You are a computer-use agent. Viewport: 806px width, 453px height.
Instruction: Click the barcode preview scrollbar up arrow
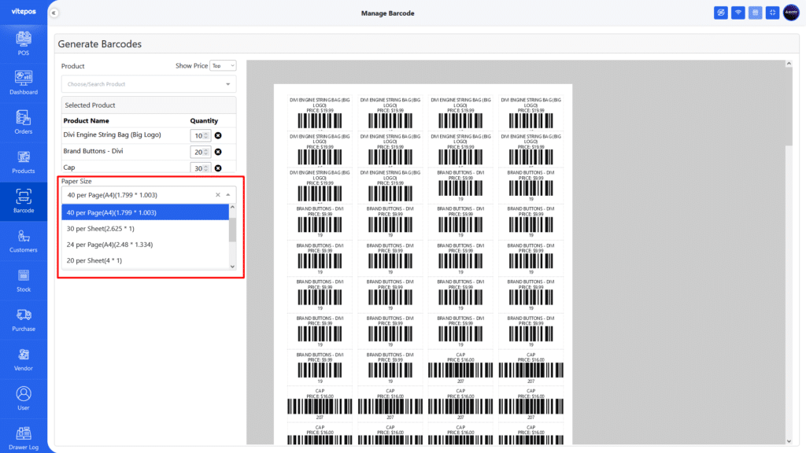789,64
